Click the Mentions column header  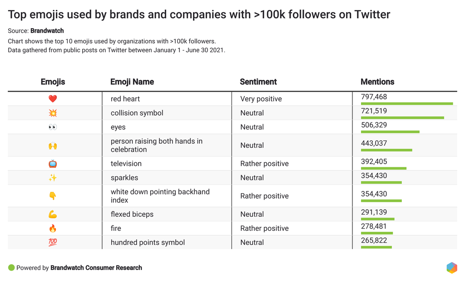[377, 82]
